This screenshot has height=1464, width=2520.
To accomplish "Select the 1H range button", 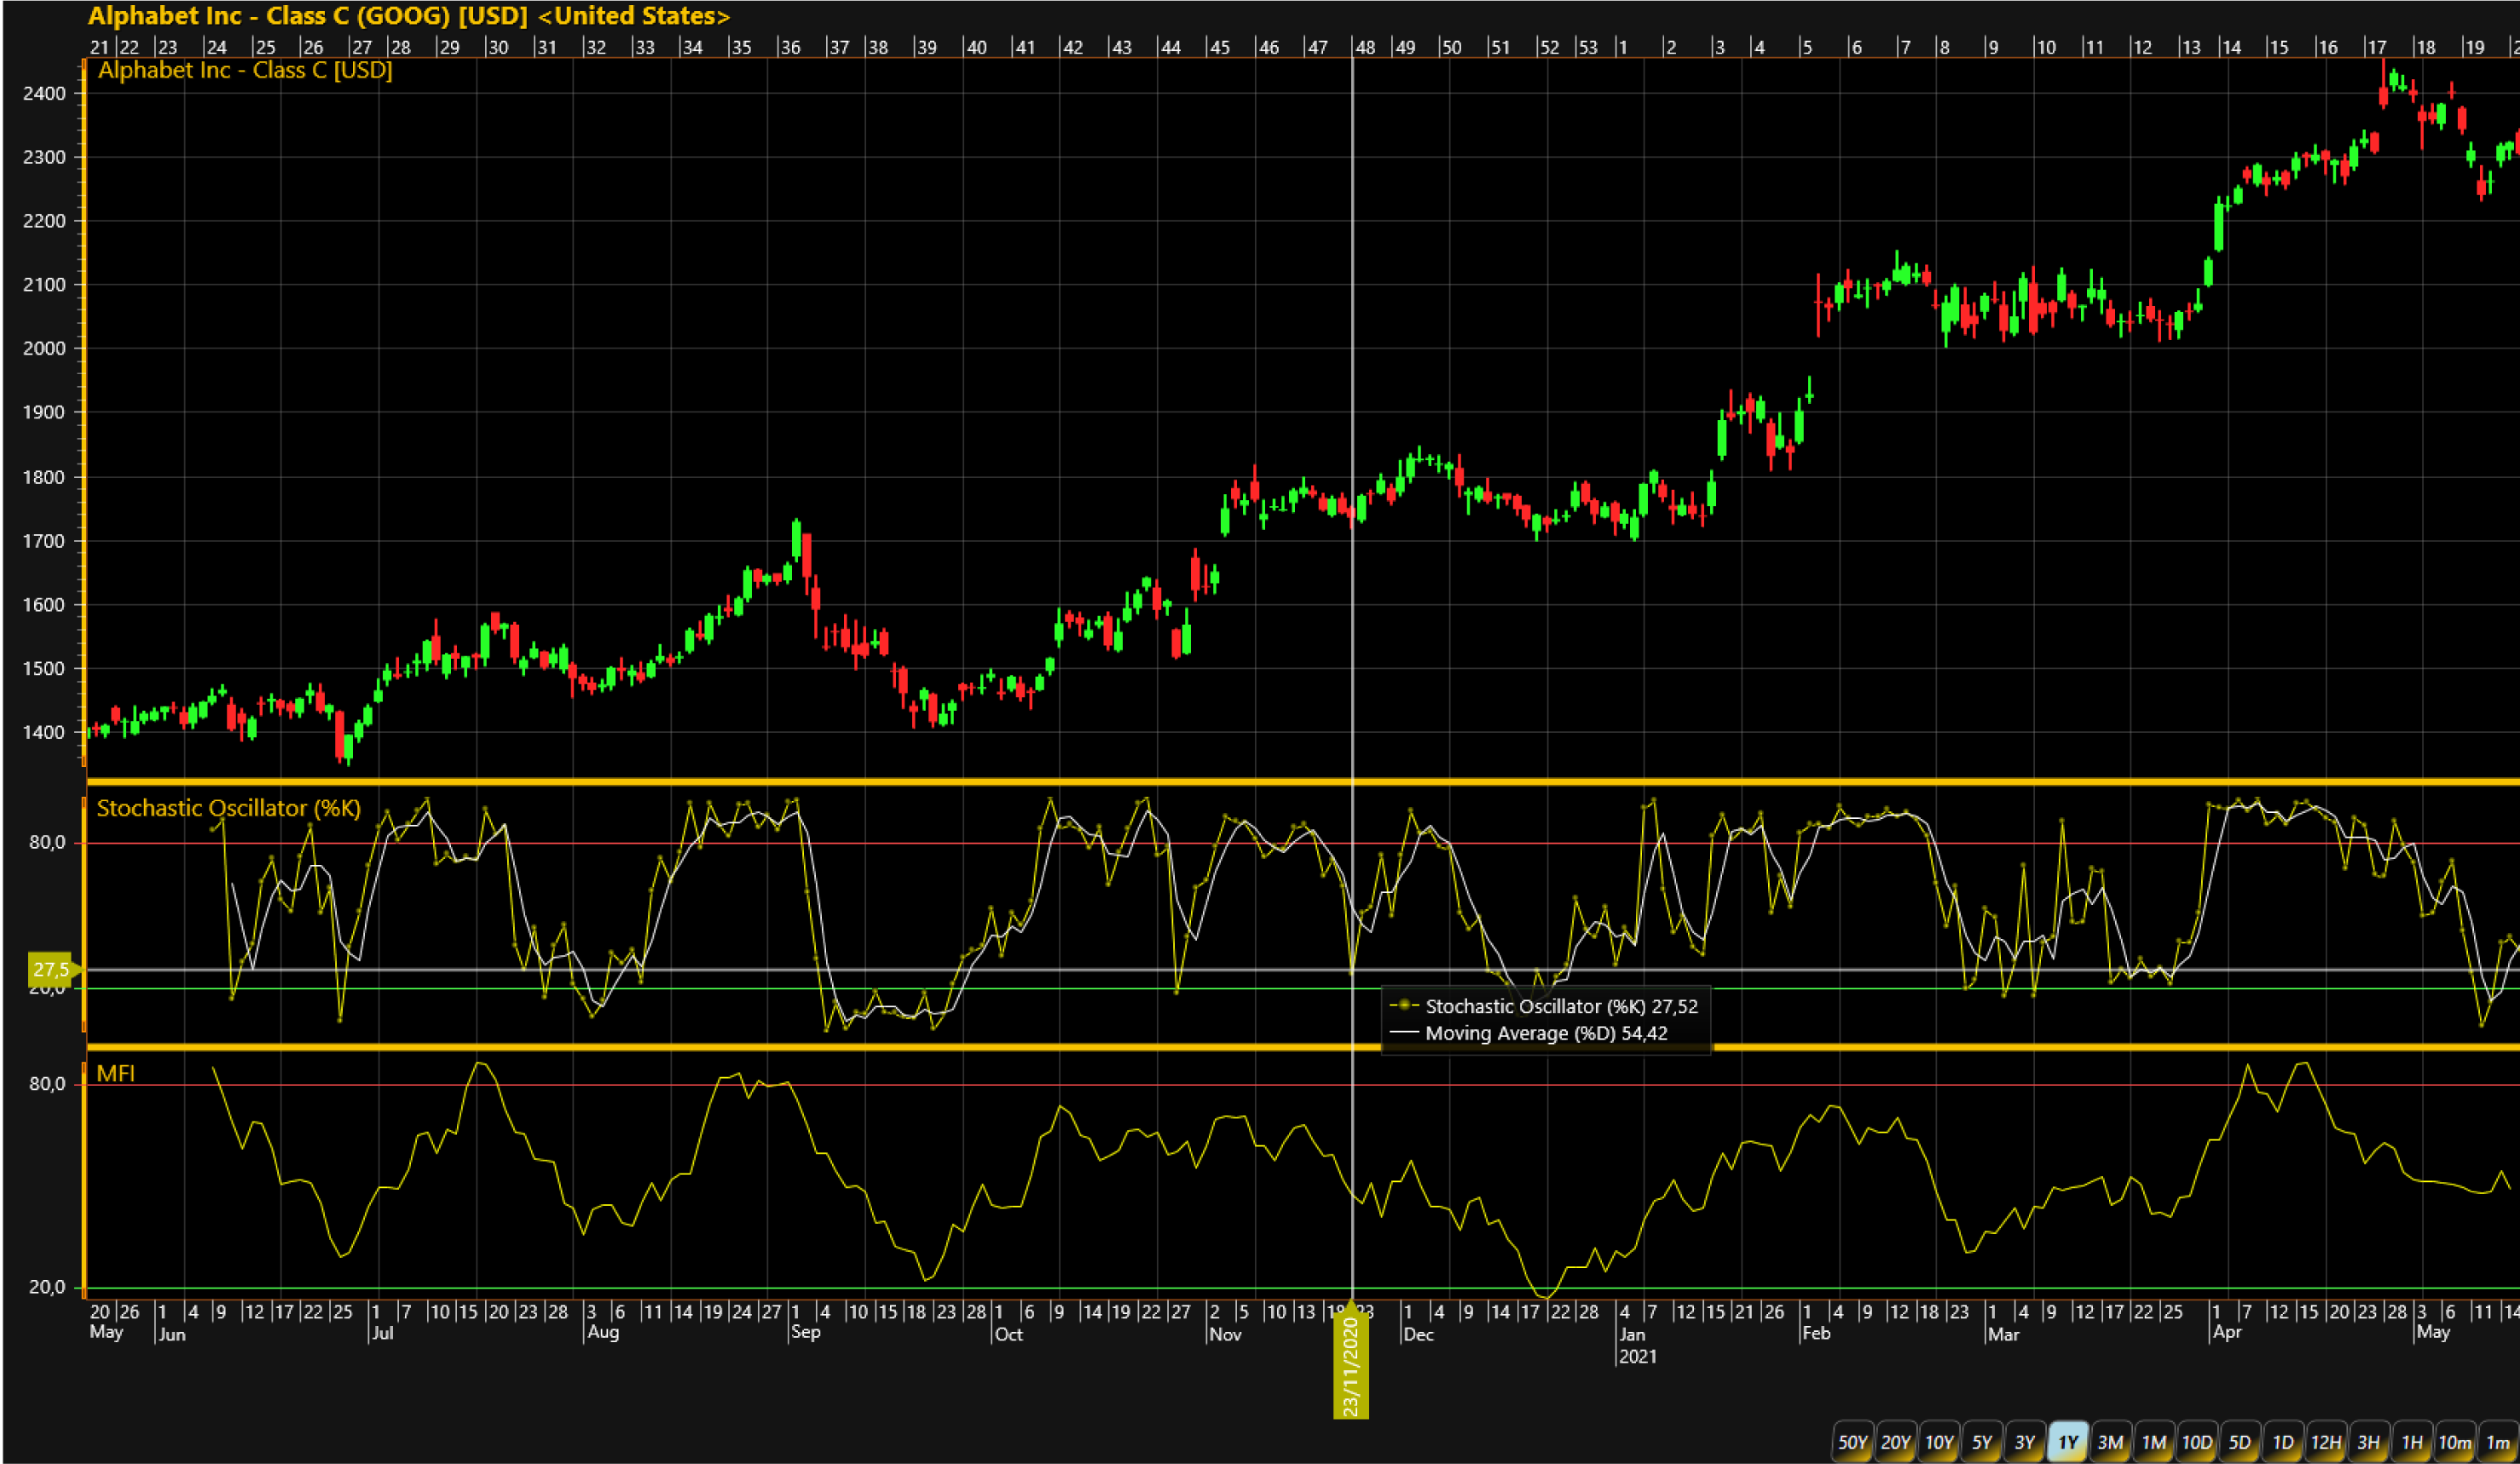I will [2412, 1442].
